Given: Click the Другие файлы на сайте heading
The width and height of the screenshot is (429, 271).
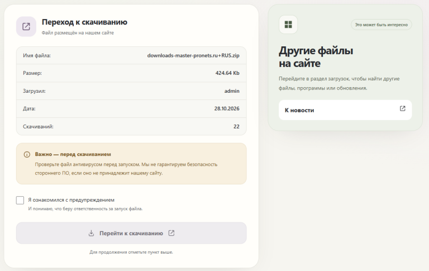Looking at the screenshot, I should pos(316,57).
